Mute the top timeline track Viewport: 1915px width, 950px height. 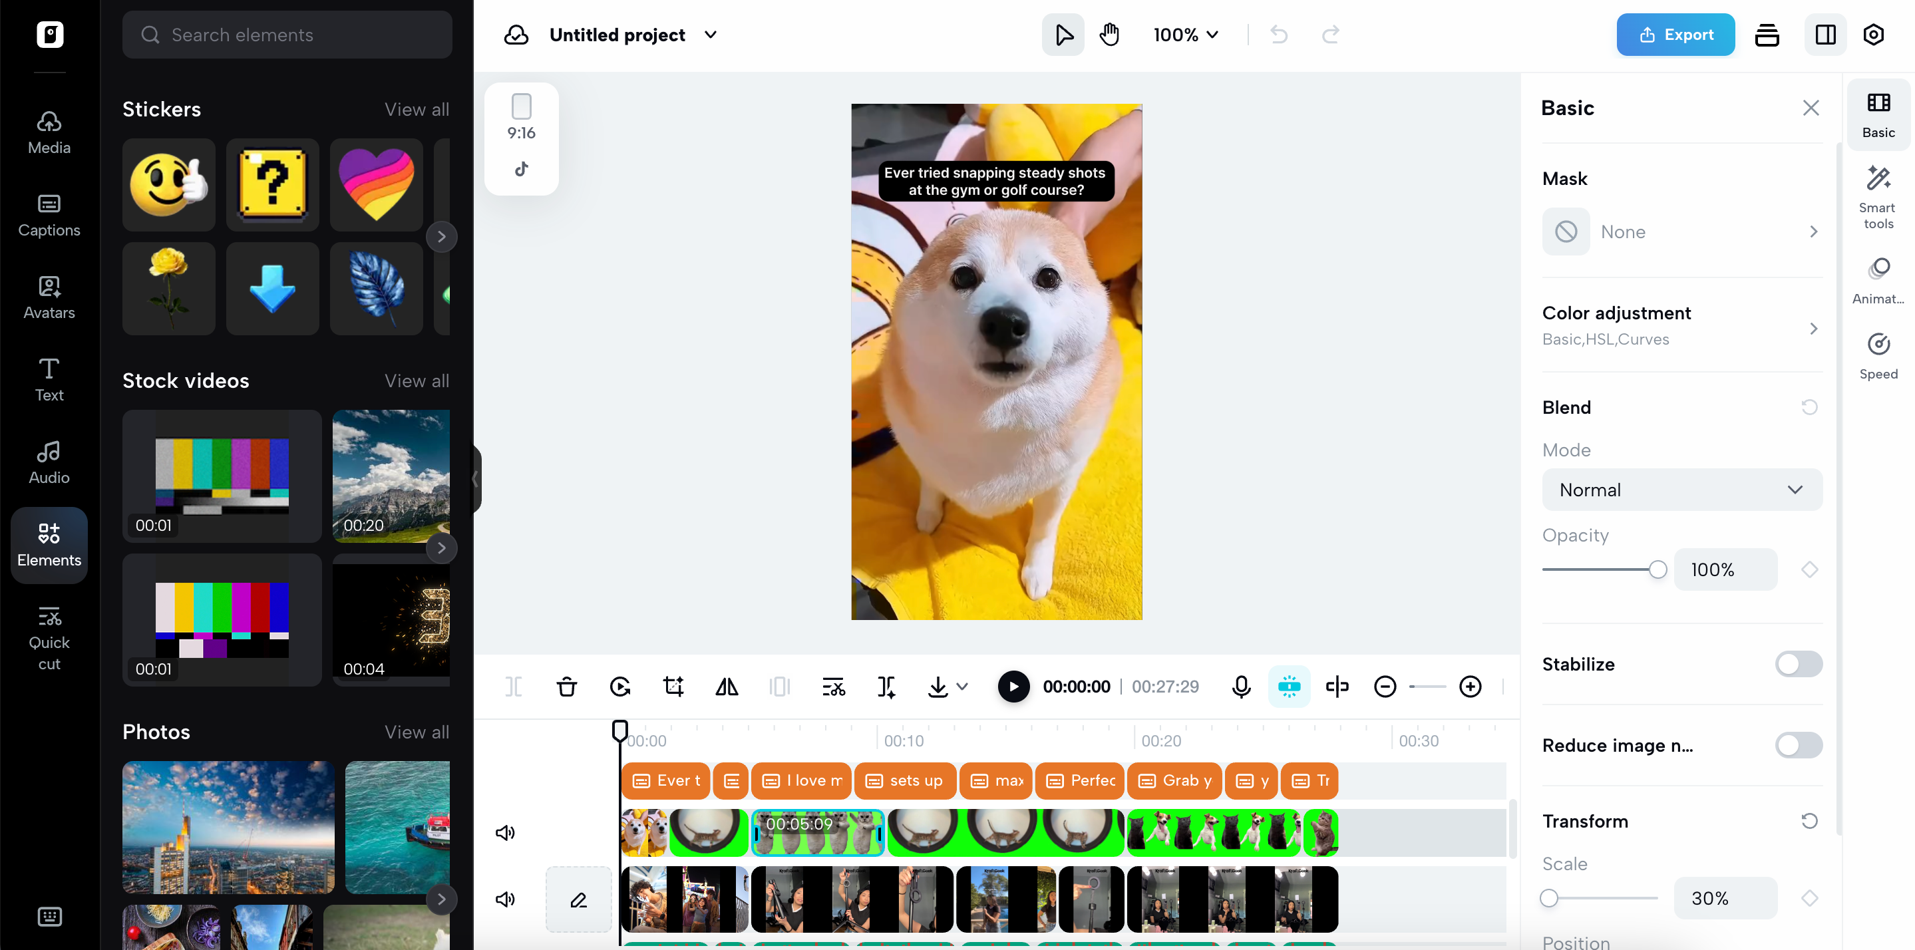click(x=505, y=832)
